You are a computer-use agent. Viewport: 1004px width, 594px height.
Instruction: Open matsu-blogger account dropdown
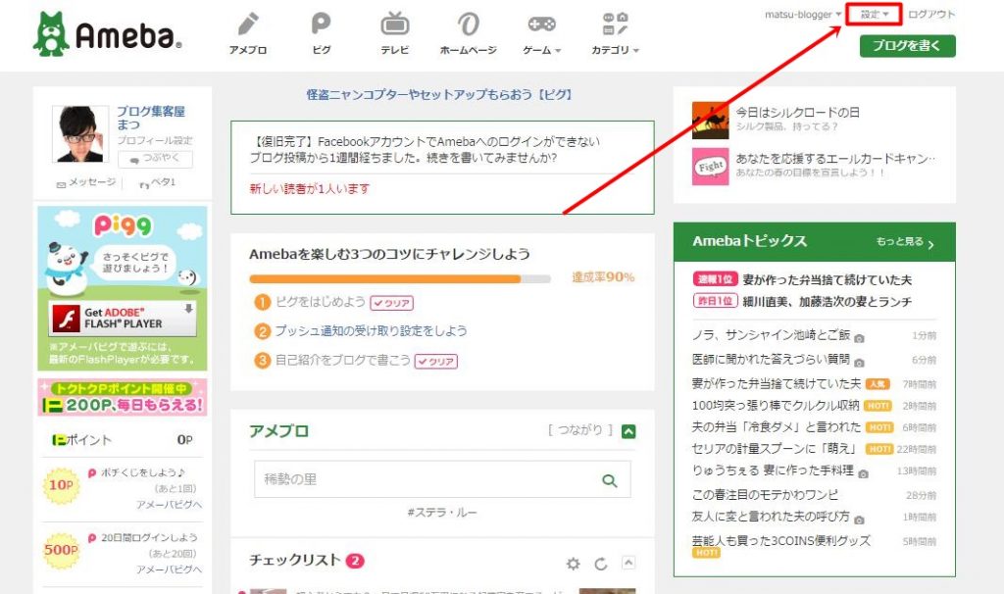tap(803, 14)
